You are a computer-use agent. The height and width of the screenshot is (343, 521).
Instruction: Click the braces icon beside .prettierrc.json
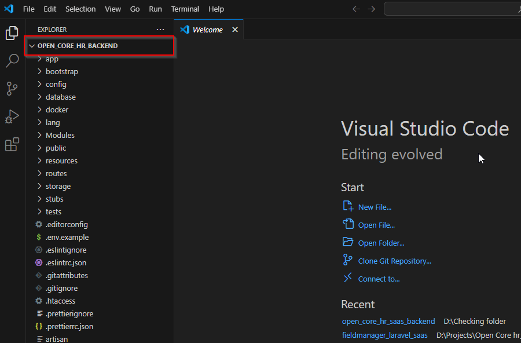click(x=39, y=326)
